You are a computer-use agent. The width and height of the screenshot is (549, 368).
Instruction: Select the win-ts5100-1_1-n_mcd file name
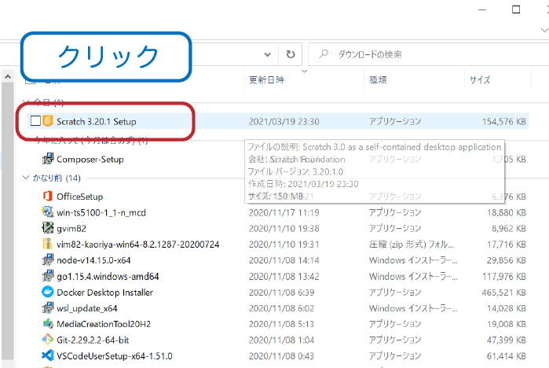[101, 213]
